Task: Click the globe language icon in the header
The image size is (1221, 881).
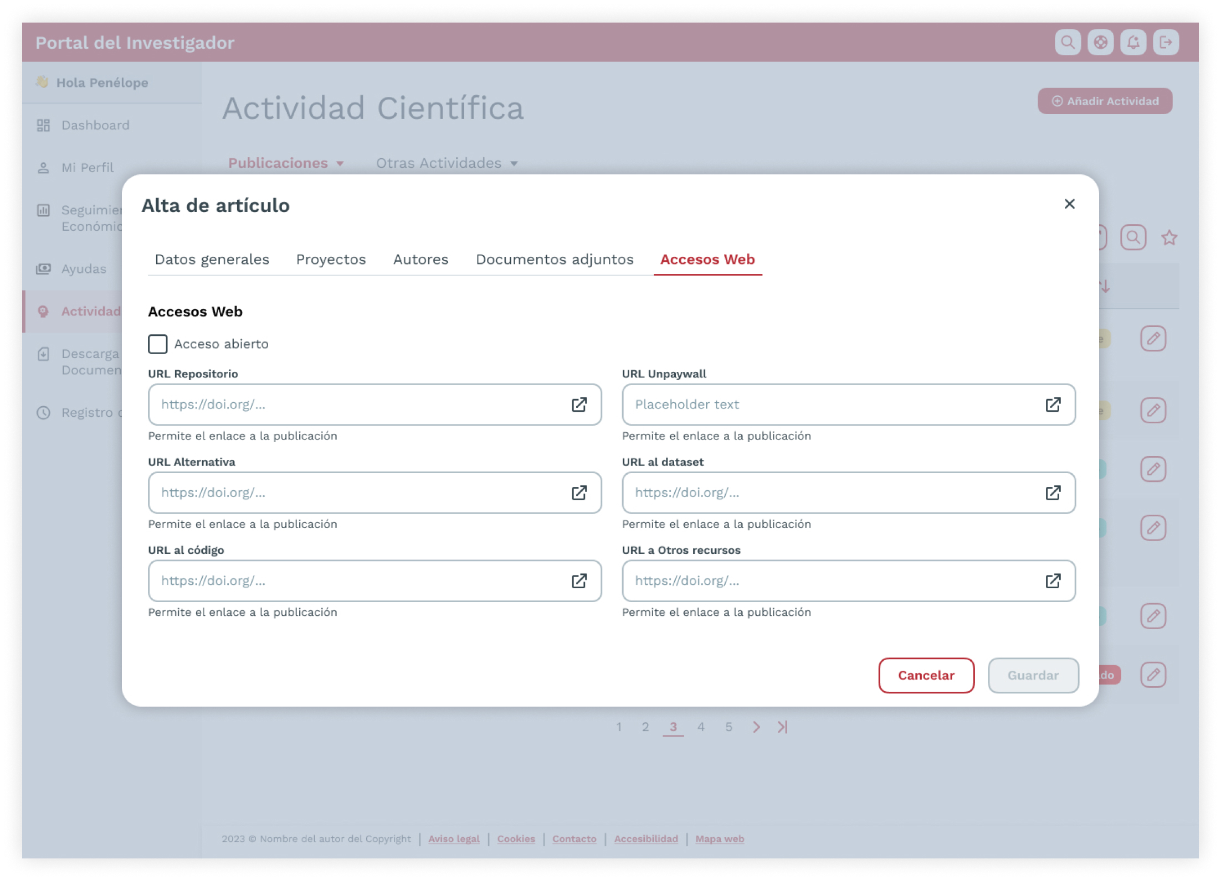Action: 1101,42
